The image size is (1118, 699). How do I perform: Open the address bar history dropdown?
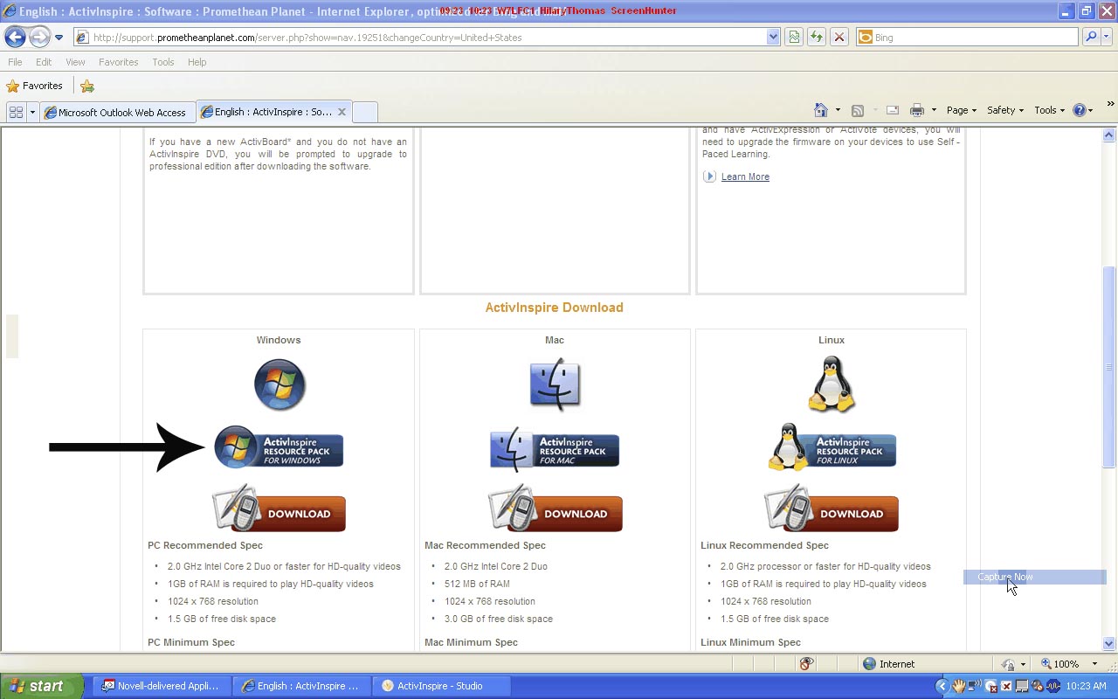click(773, 37)
